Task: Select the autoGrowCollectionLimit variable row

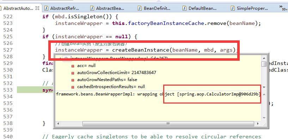Action: (117, 73)
